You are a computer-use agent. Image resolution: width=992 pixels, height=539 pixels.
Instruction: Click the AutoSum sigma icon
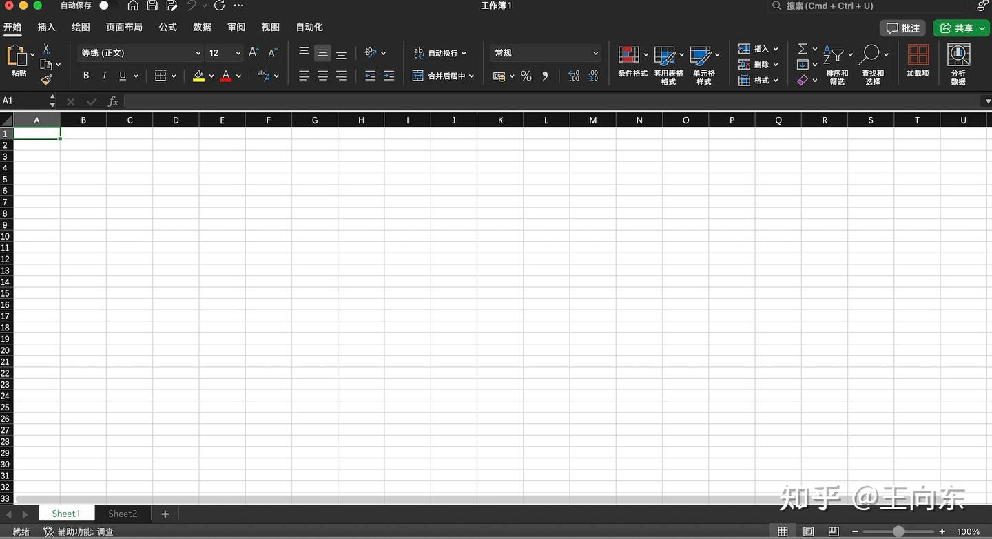coord(803,49)
